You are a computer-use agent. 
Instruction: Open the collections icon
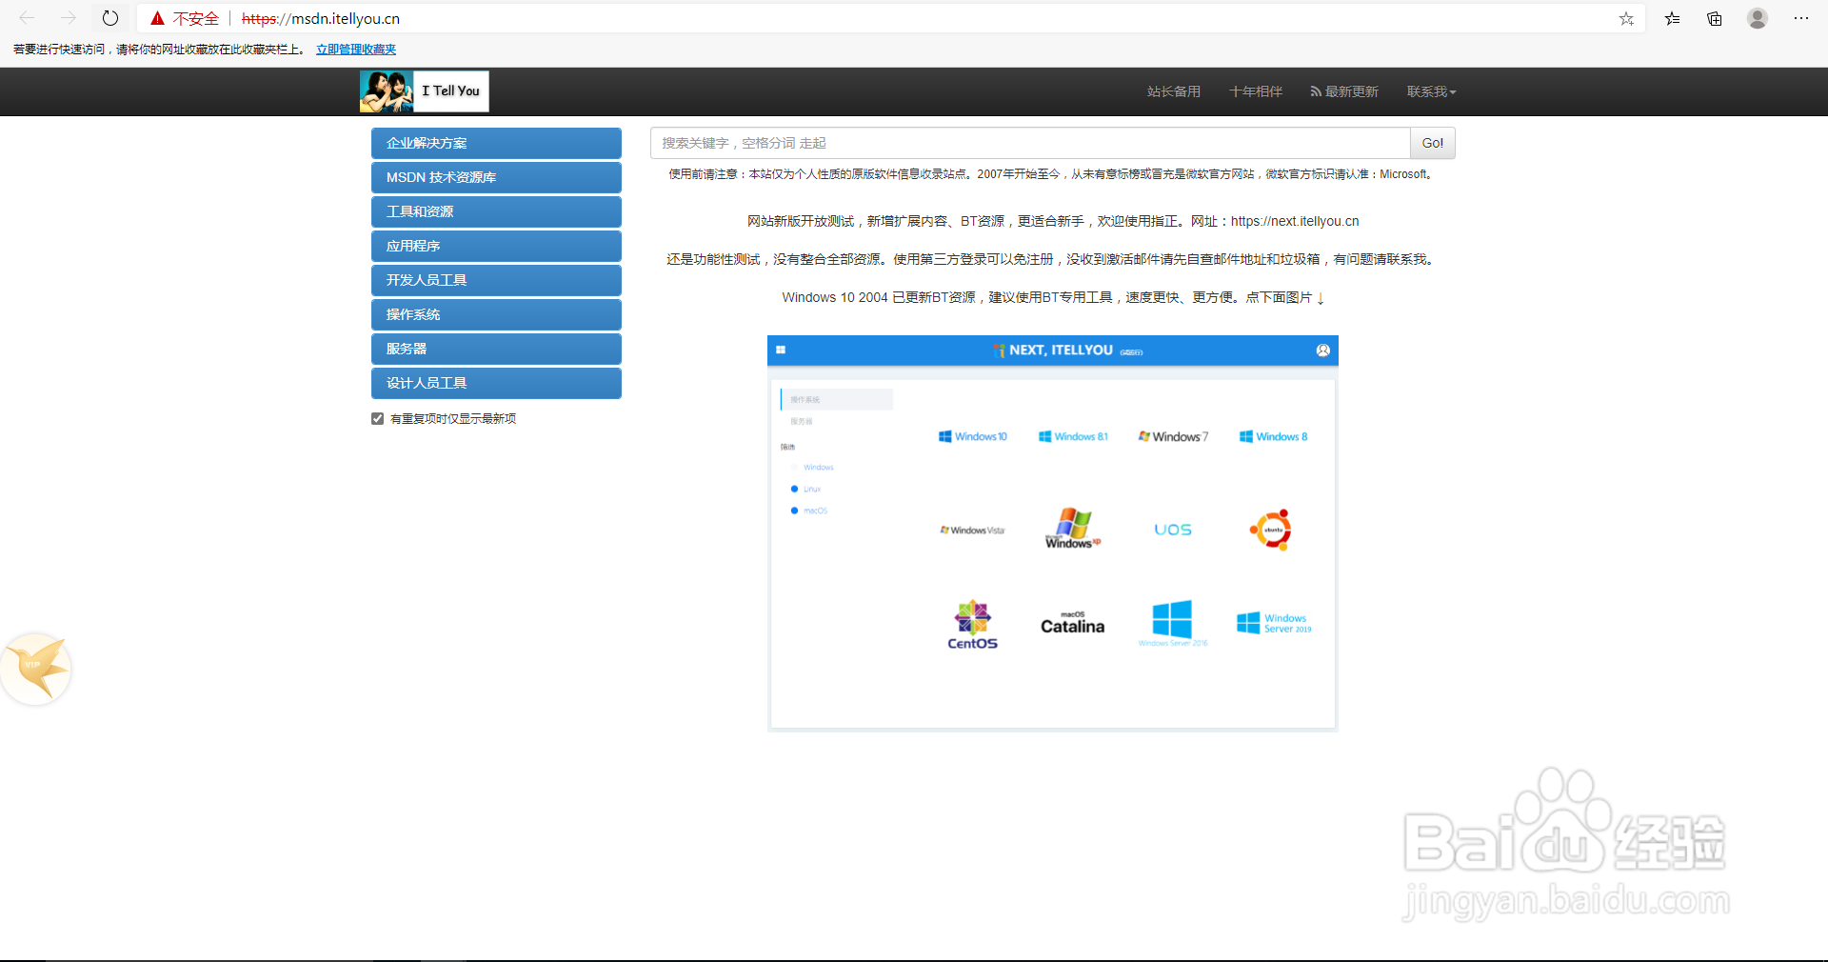tap(1715, 18)
